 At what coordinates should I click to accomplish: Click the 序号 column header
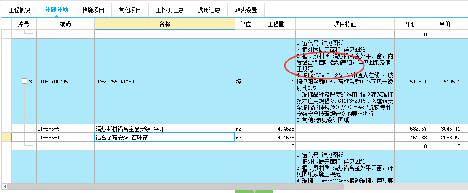(23, 24)
